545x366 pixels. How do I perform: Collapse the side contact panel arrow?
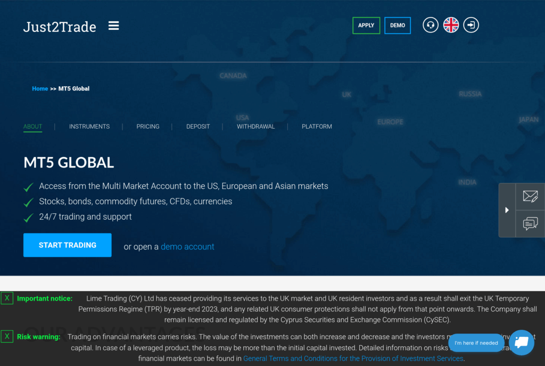507,210
